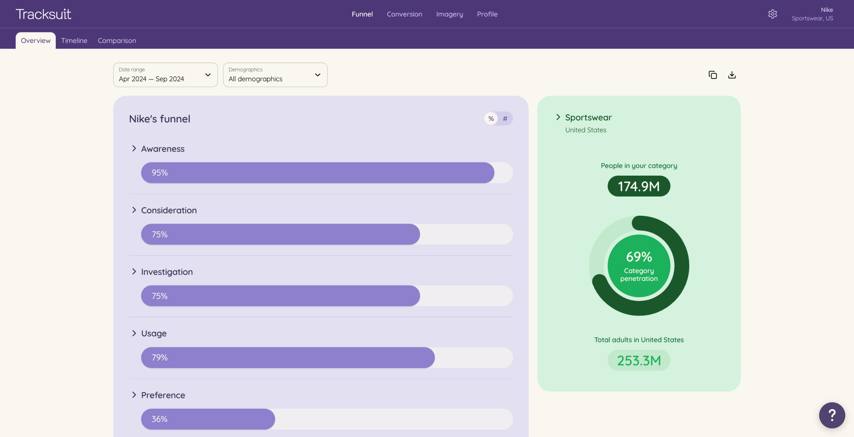Open the help question mark button
The image size is (854, 437).
[x=832, y=415]
